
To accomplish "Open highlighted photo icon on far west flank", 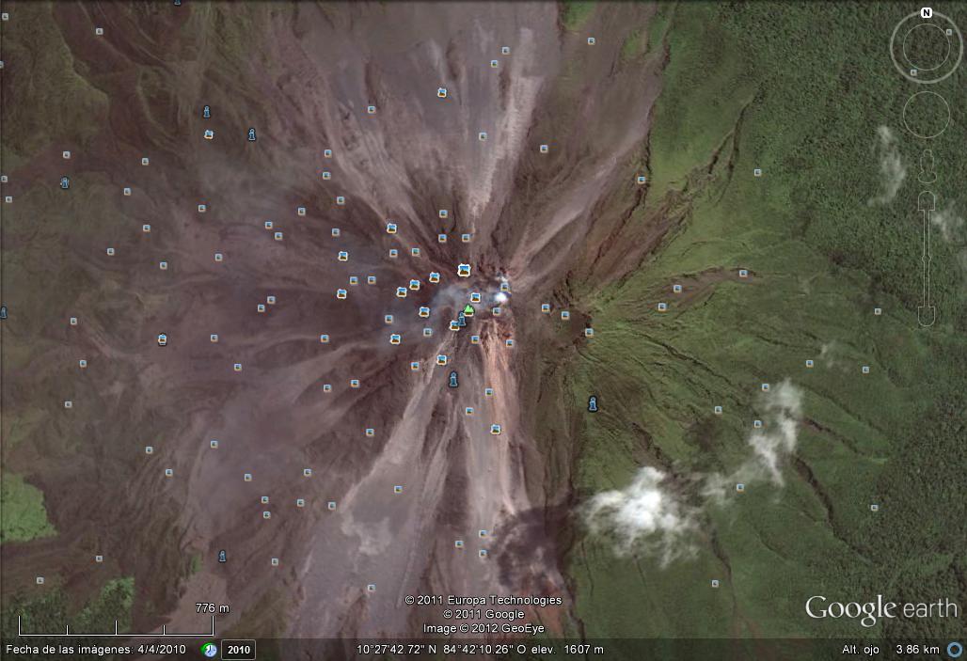I will 163,338.
